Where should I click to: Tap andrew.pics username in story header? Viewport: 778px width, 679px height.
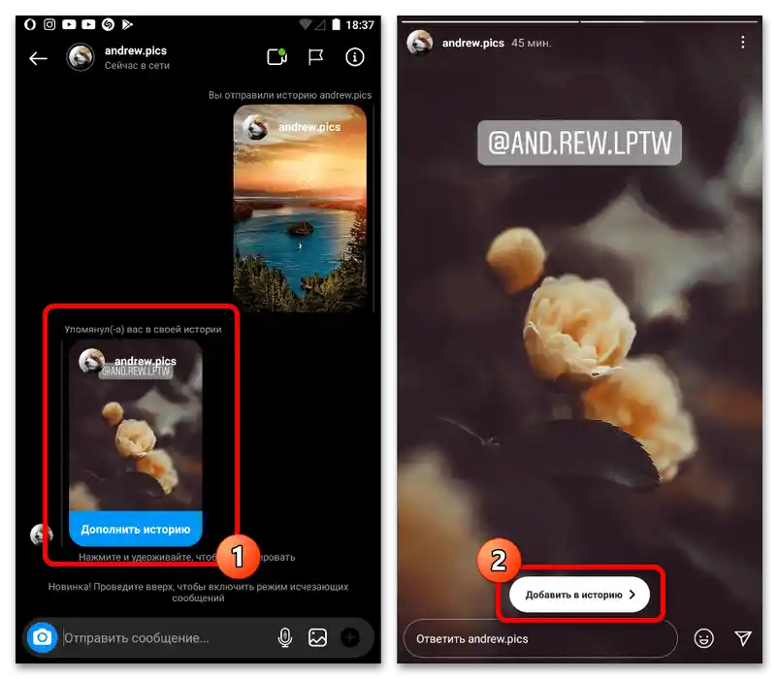point(472,43)
